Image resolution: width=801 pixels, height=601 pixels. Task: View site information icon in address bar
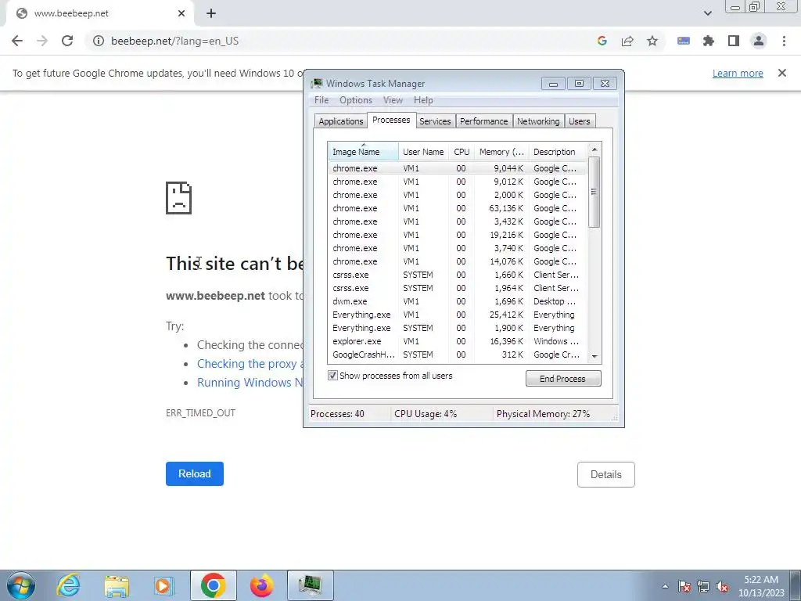[98, 41]
